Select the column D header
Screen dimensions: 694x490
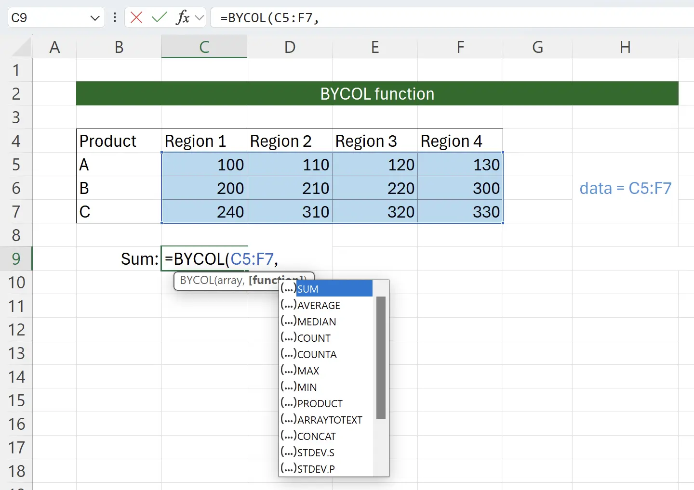(290, 46)
